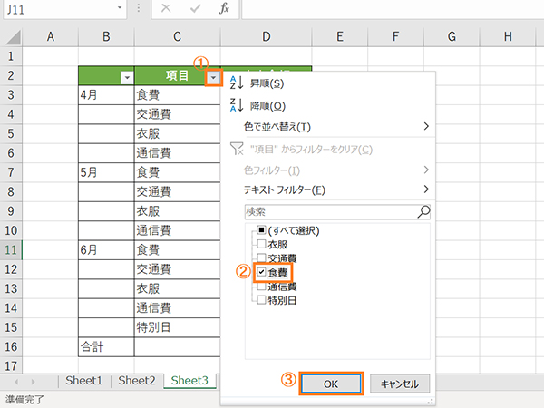Click the OK button

(x=331, y=384)
